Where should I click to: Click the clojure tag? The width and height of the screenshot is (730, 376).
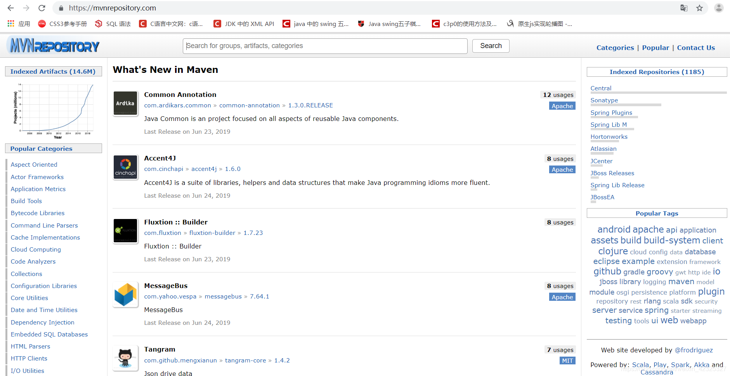[x=613, y=251]
